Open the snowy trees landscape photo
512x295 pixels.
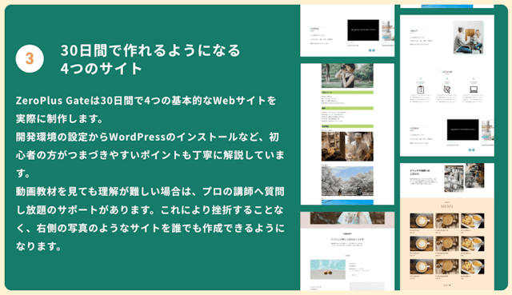(347, 181)
